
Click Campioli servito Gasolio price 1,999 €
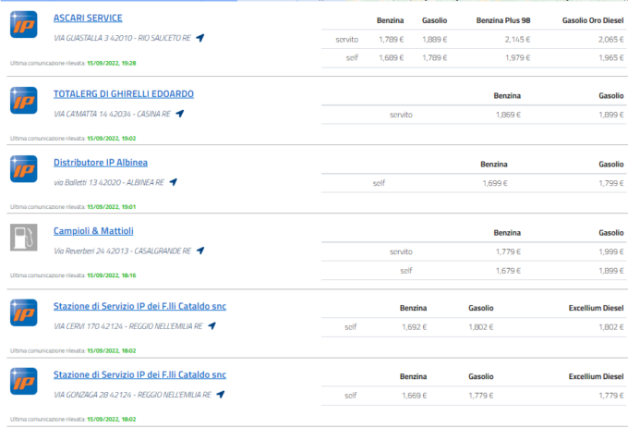611,251
